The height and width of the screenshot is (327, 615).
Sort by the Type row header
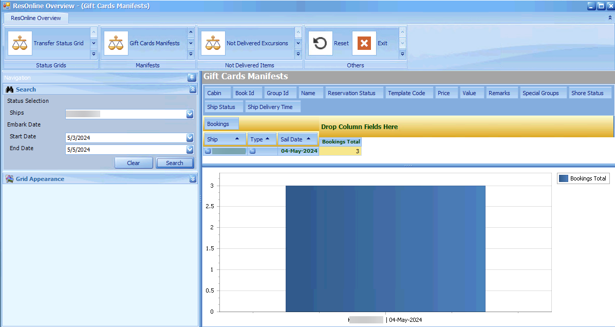click(x=262, y=139)
